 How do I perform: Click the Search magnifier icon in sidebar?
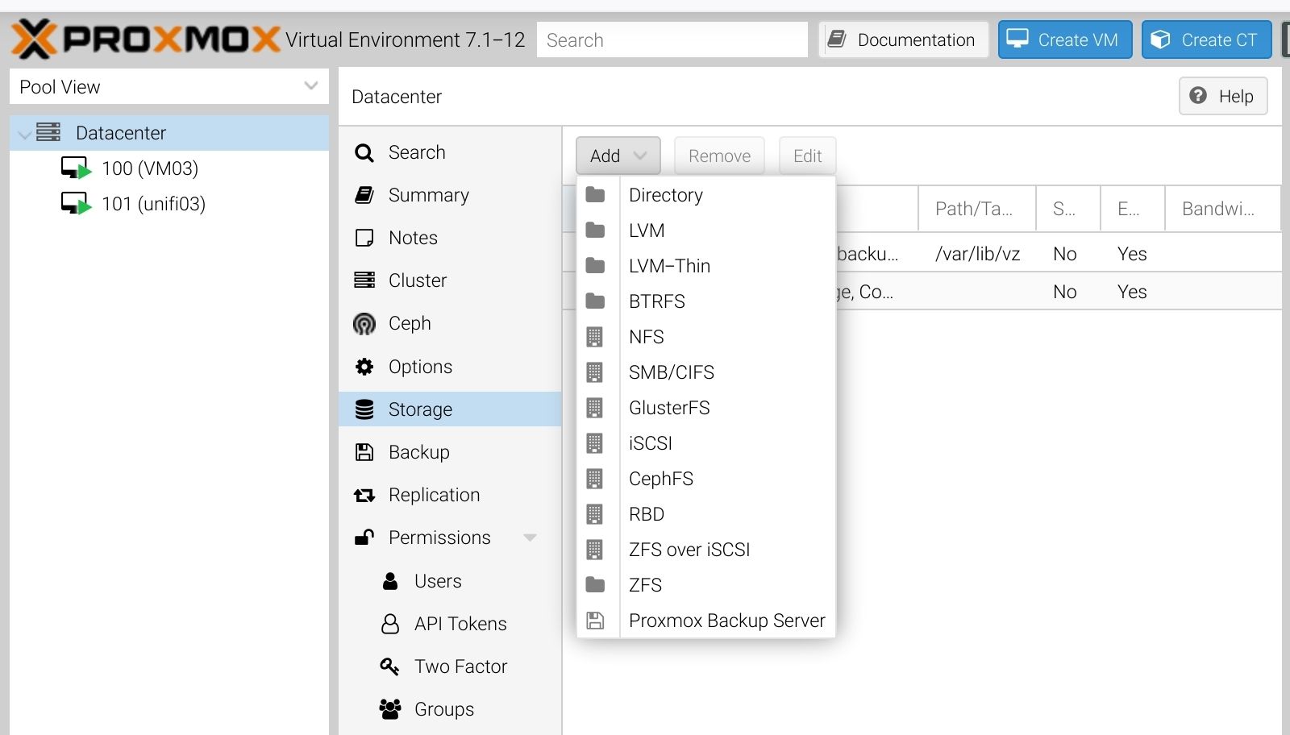(x=364, y=153)
